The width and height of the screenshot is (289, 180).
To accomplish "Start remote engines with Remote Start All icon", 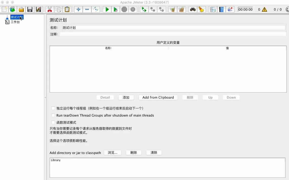I will (144, 9).
